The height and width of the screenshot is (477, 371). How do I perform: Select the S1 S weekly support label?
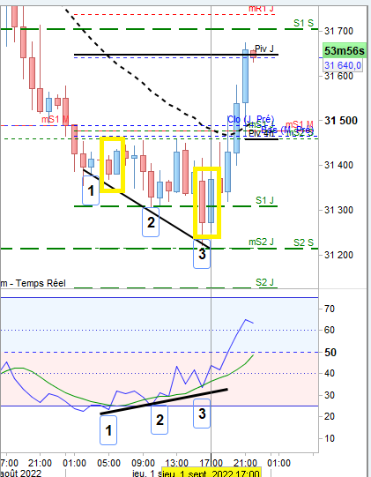(303, 23)
